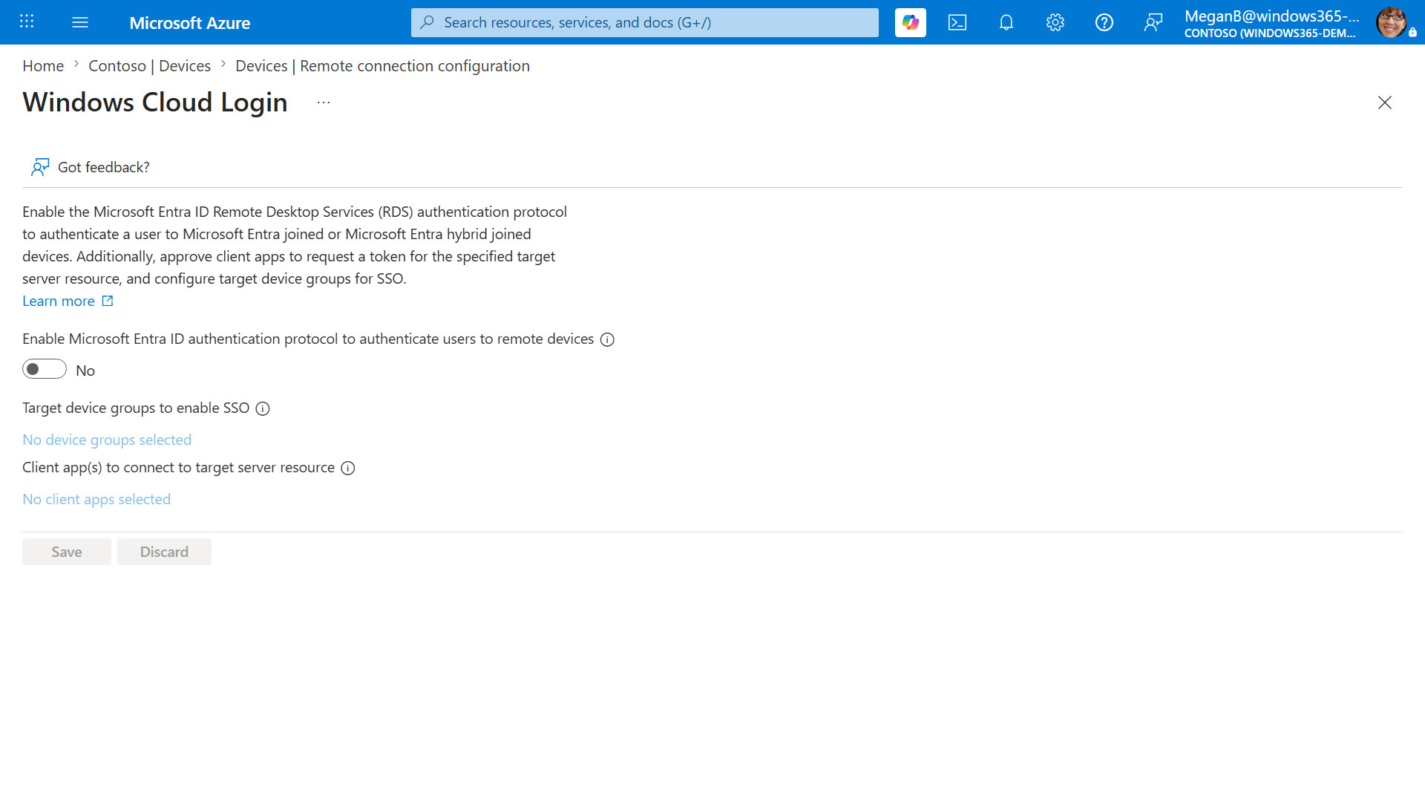
Task: Enable the Entra ID authentication protocol toggle
Action: 45,369
